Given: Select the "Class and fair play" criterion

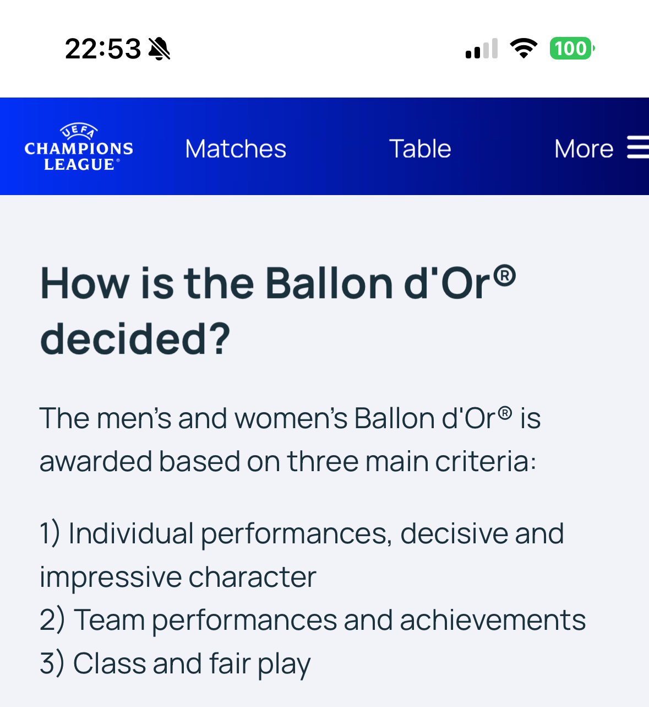Looking at the screenshot, I should pos(175,663).
